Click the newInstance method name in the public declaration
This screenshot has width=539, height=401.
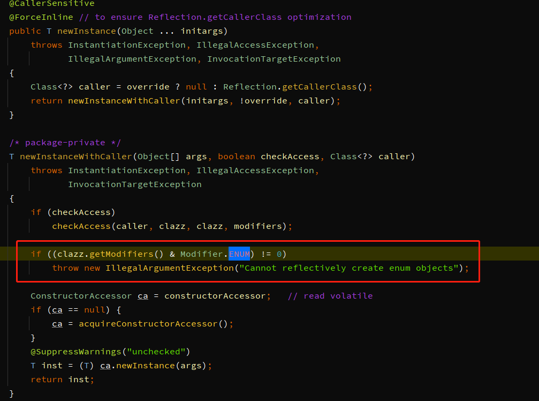87,31
